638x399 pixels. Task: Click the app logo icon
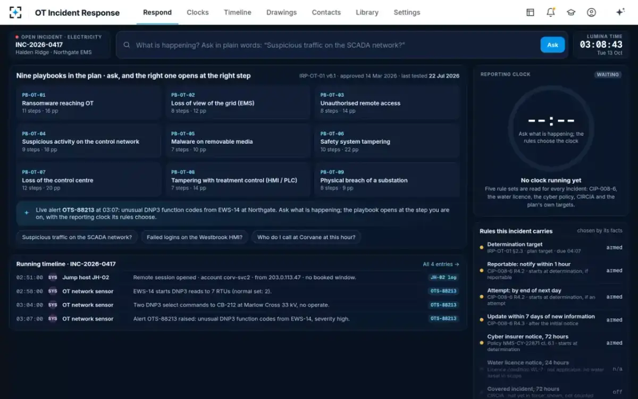[16, 12]
